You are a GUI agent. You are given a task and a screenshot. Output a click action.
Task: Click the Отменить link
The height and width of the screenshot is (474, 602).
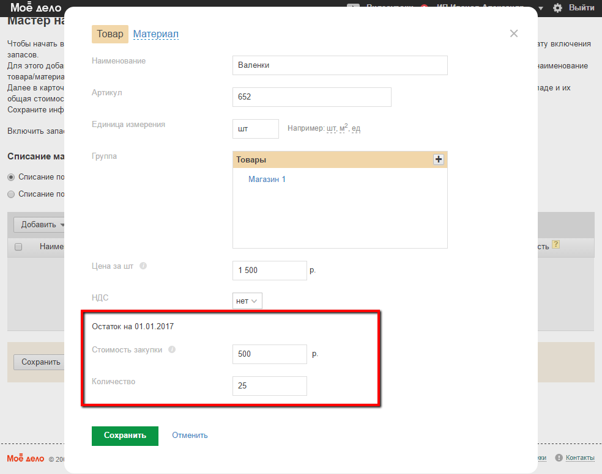coord(190,436)
